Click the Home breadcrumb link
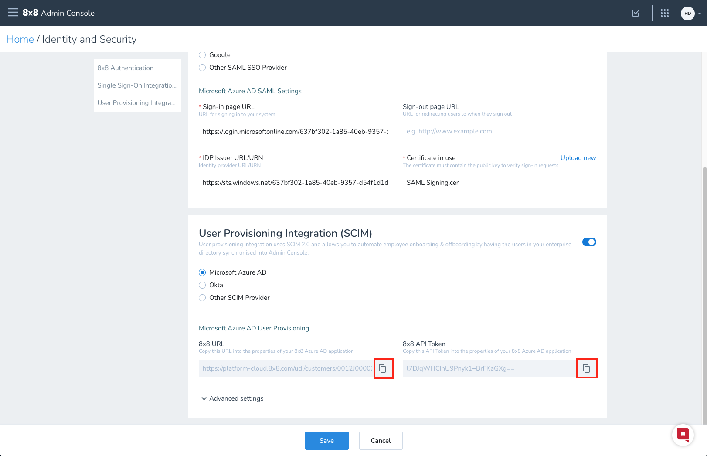 tap(20, 39)
